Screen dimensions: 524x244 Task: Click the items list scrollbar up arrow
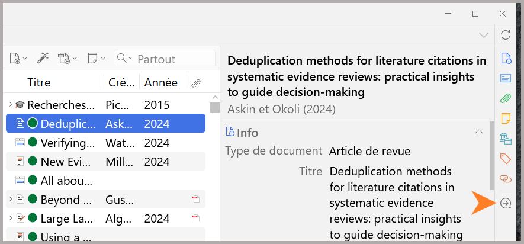(215, 98)
